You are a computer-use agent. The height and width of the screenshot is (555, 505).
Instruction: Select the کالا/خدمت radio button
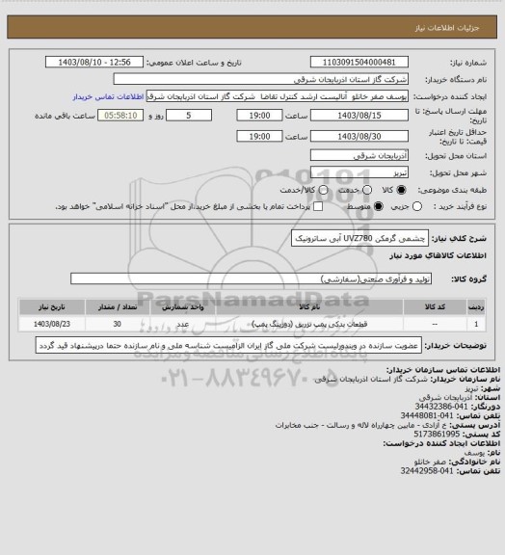323,190
